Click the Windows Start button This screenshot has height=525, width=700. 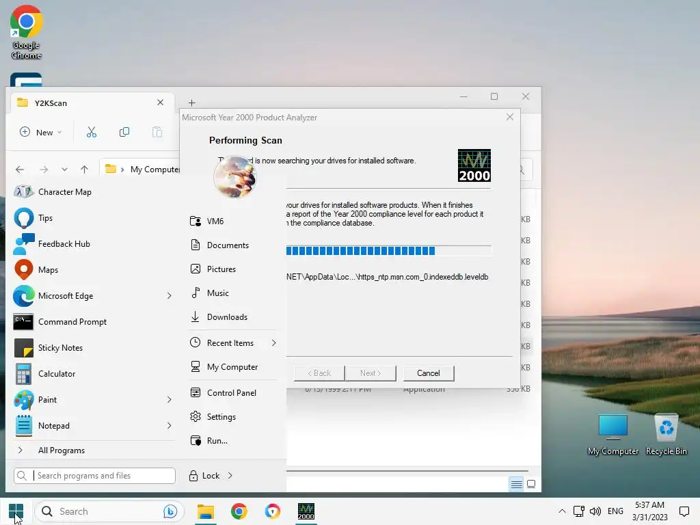click(16, 511)
